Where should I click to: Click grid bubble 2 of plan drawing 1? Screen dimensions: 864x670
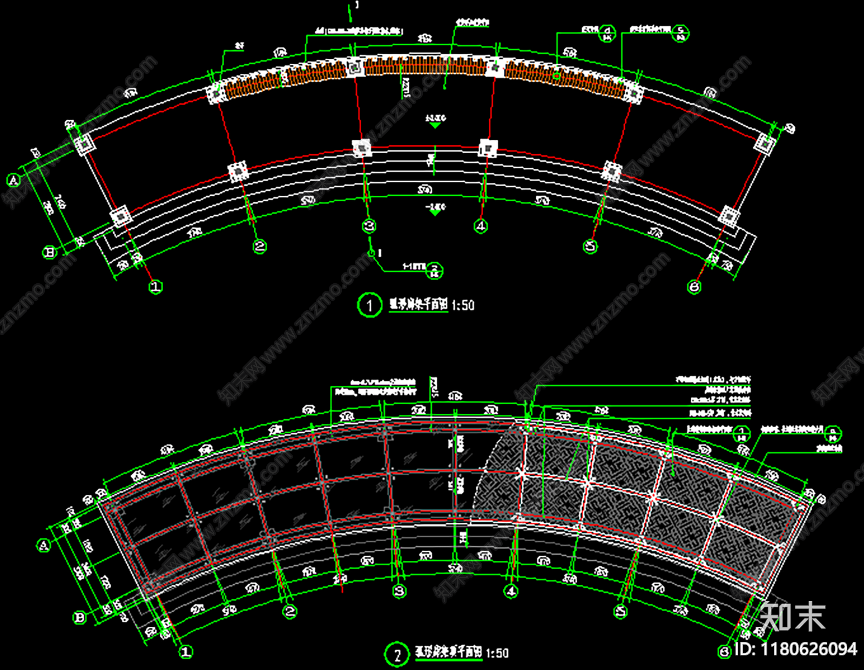260,247
